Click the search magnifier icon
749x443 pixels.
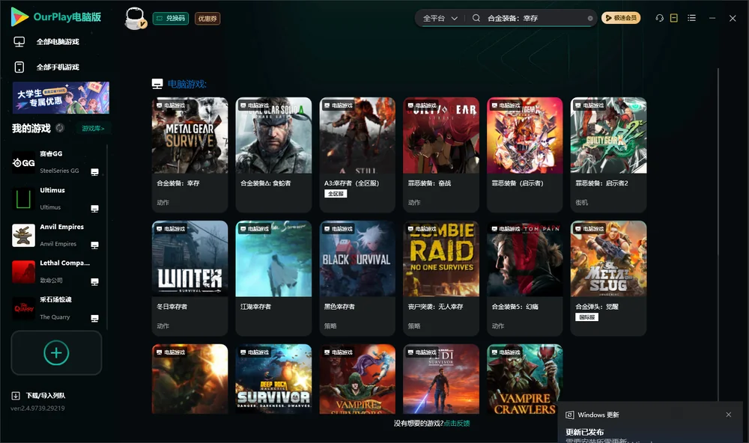pyautogui.click(x=476, y=18)
